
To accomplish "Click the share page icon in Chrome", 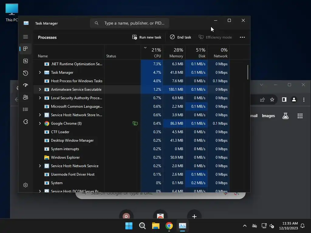I will click(x=262, y=100).
